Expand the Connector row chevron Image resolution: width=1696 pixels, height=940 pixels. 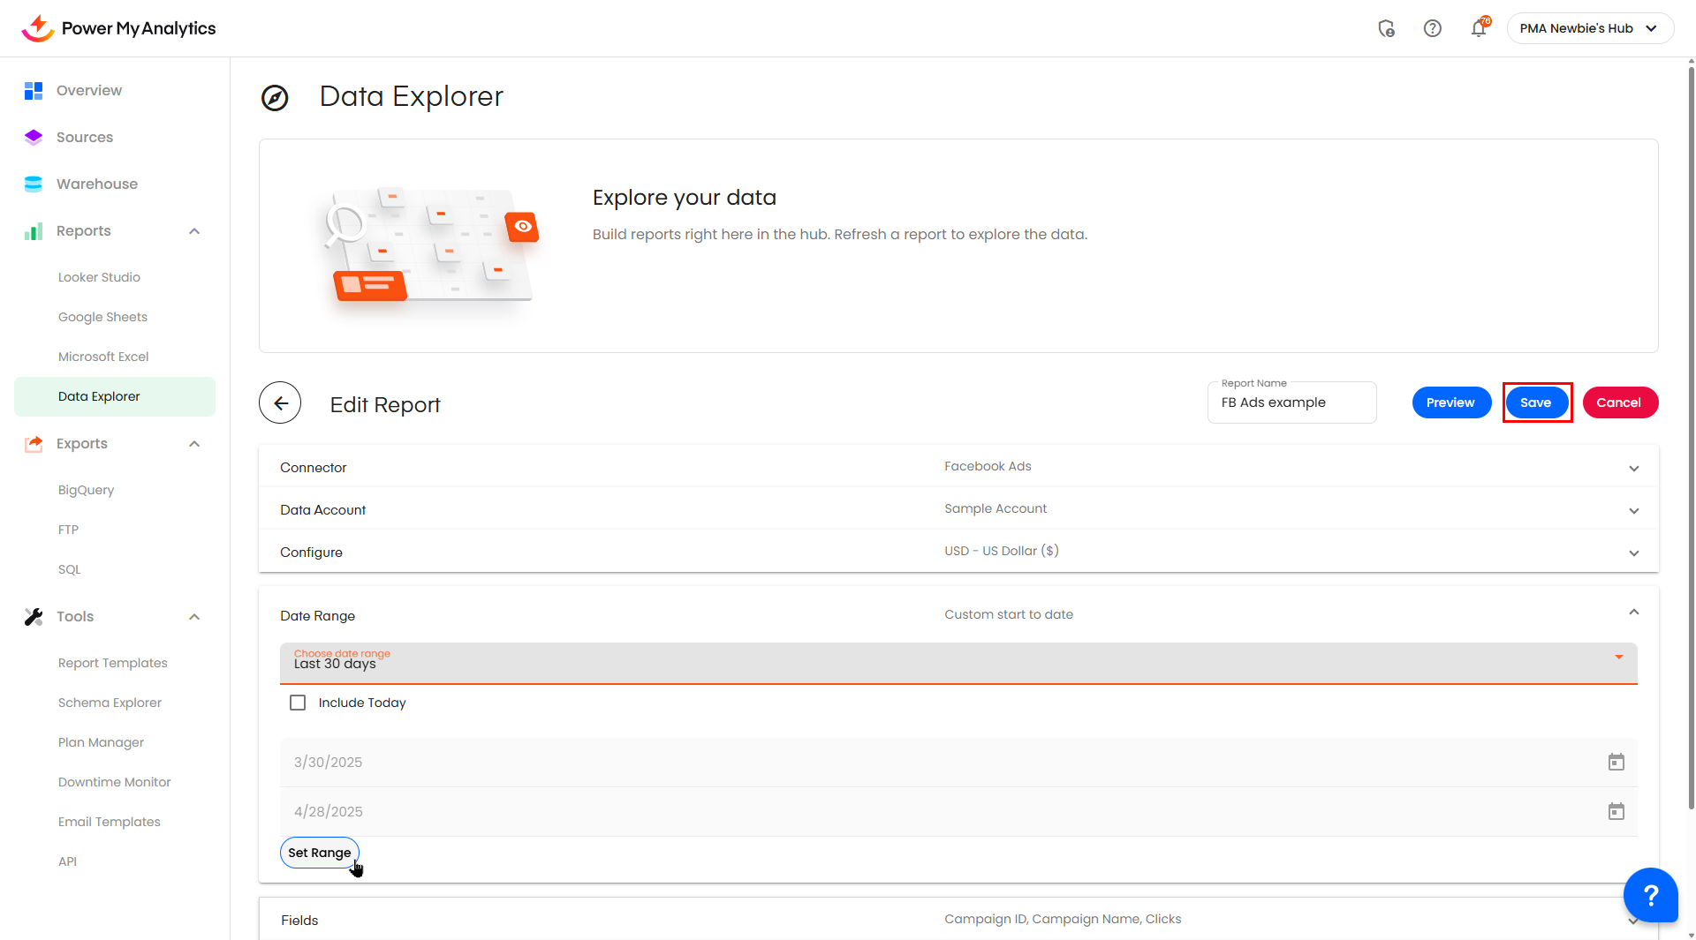(1633, 469)
